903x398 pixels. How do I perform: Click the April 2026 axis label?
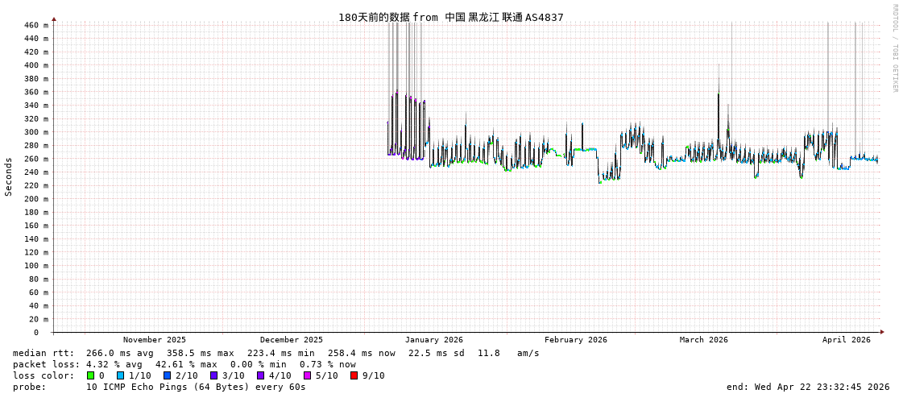(x=846, y=340)
